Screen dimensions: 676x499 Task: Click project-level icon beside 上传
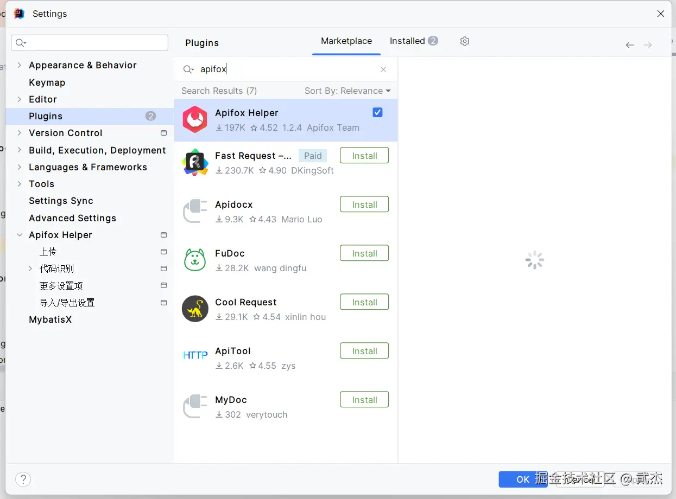click(163, 252)
